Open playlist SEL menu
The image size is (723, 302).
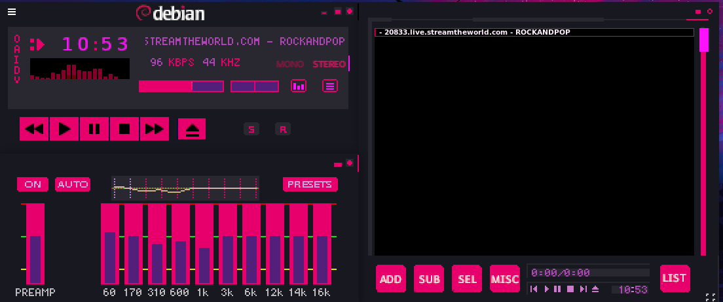(467, 278)
